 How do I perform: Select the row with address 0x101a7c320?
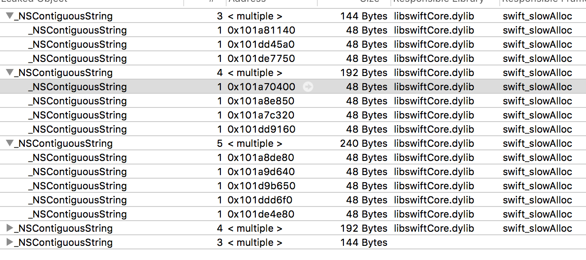pyautogui.click(x=293, y=115)
